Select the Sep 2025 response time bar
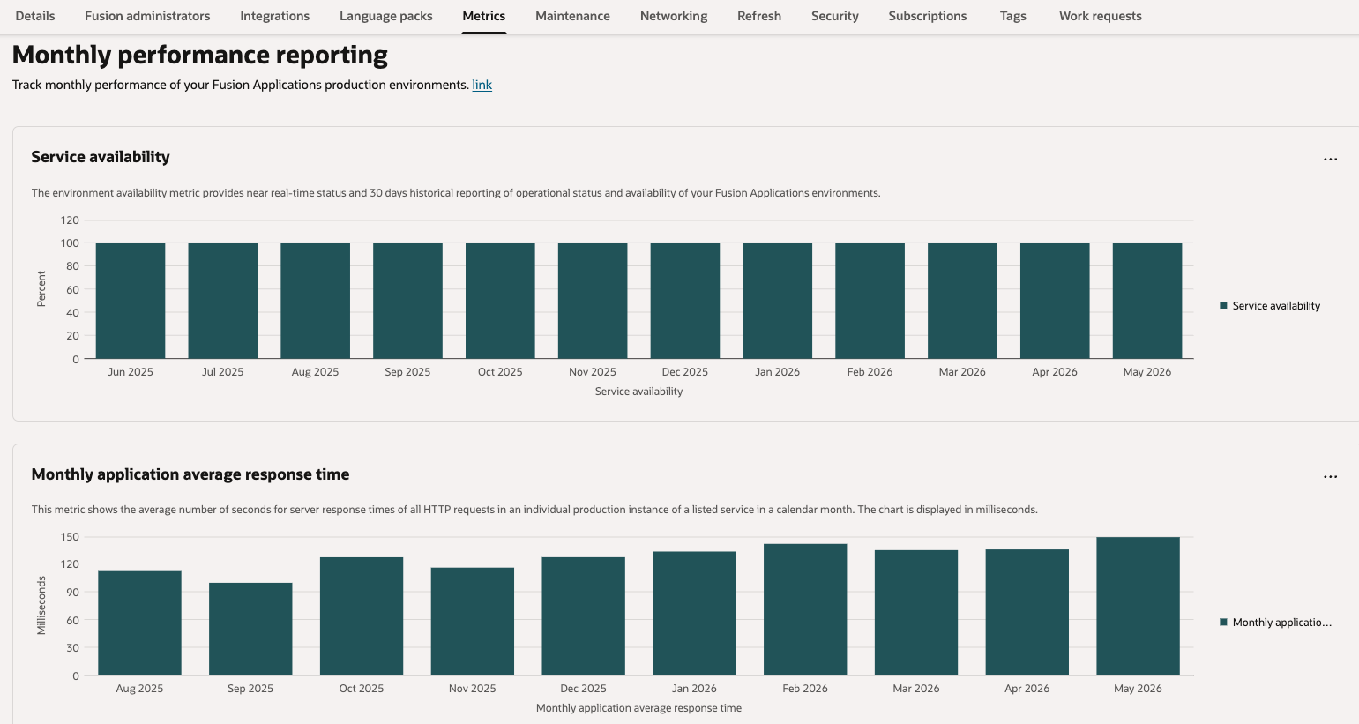Screen dimensions: 1359x724 (x=250, y=629)
